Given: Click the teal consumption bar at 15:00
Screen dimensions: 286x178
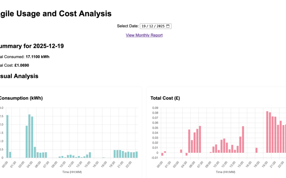Looking at the screenshot, I should click(x=90, y=155).
